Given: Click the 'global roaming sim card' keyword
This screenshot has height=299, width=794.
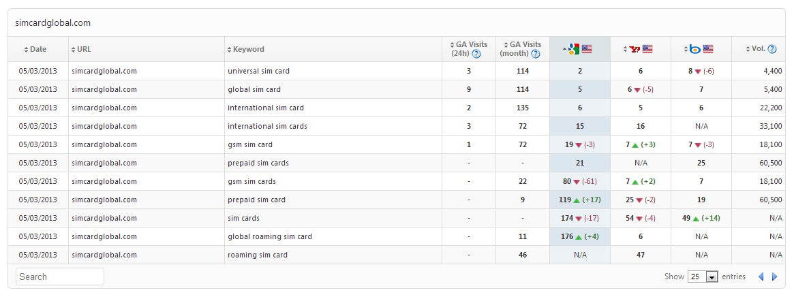Looking at the screenshot, I should pyautogui.click(x=270, y=236).
